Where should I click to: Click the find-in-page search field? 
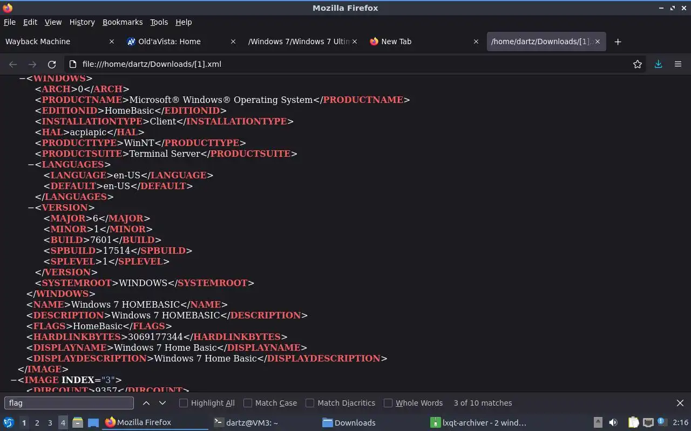point(69,403)
